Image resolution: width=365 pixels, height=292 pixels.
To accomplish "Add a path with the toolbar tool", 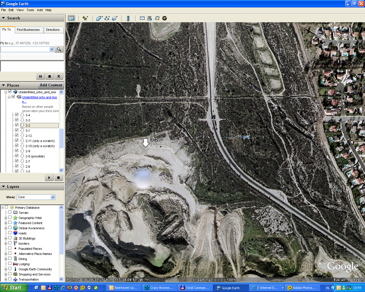I will point(107,18).
